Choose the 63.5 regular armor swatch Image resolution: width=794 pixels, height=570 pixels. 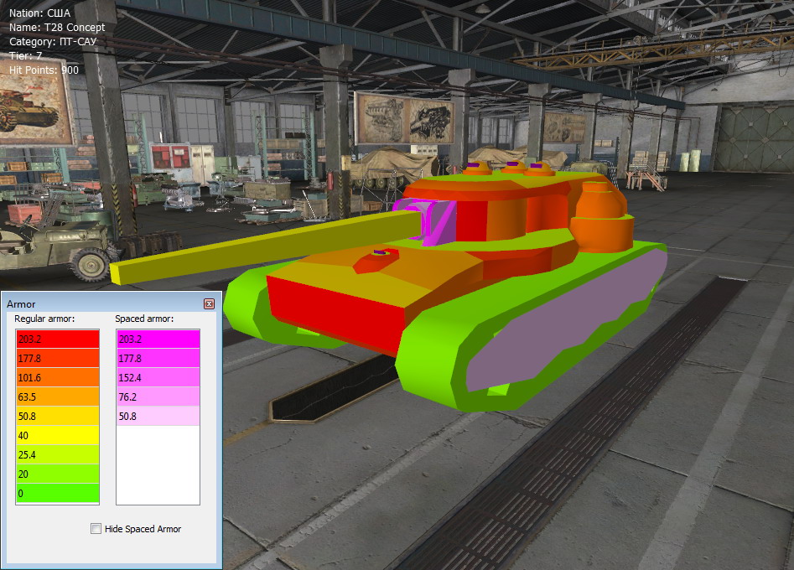point(57,396)
